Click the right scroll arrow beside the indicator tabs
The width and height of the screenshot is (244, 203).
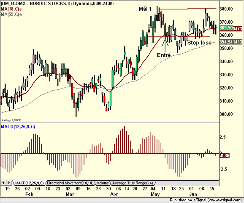click(9, 183)
